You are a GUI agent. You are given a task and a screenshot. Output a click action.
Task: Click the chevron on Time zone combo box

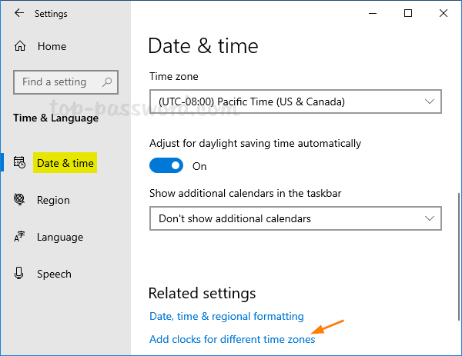429,101
